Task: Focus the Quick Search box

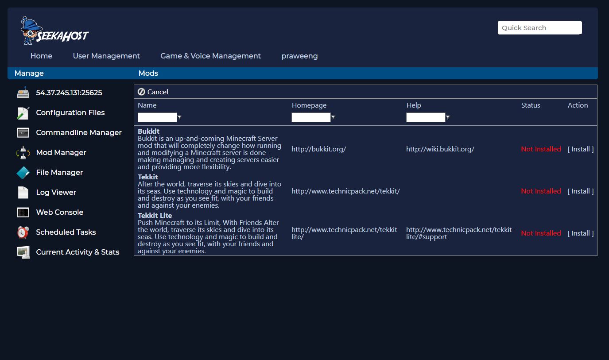Action: point(539,27)
